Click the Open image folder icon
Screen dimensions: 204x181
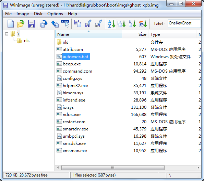coord(21,24)
